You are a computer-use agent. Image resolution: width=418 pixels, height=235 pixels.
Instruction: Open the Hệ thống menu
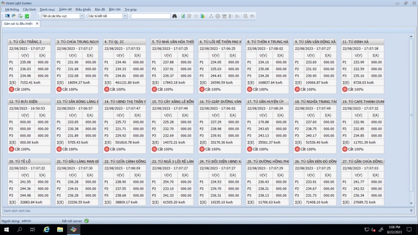12,10
